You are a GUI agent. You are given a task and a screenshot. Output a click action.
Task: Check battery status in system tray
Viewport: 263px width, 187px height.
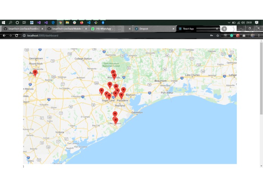click(x=233, y=22)
